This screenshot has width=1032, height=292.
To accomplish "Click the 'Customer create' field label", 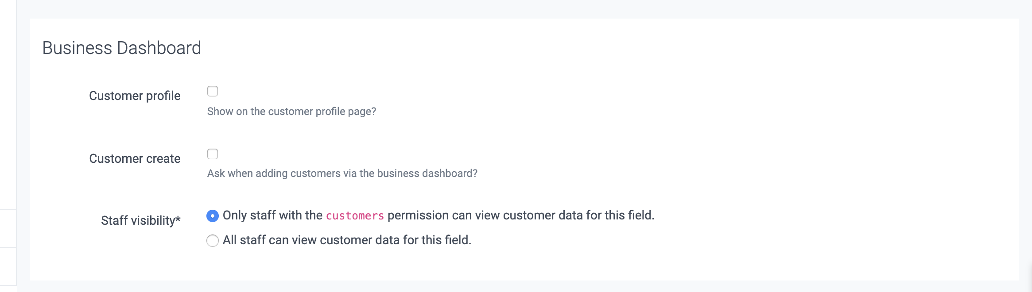I will [135, 158].
